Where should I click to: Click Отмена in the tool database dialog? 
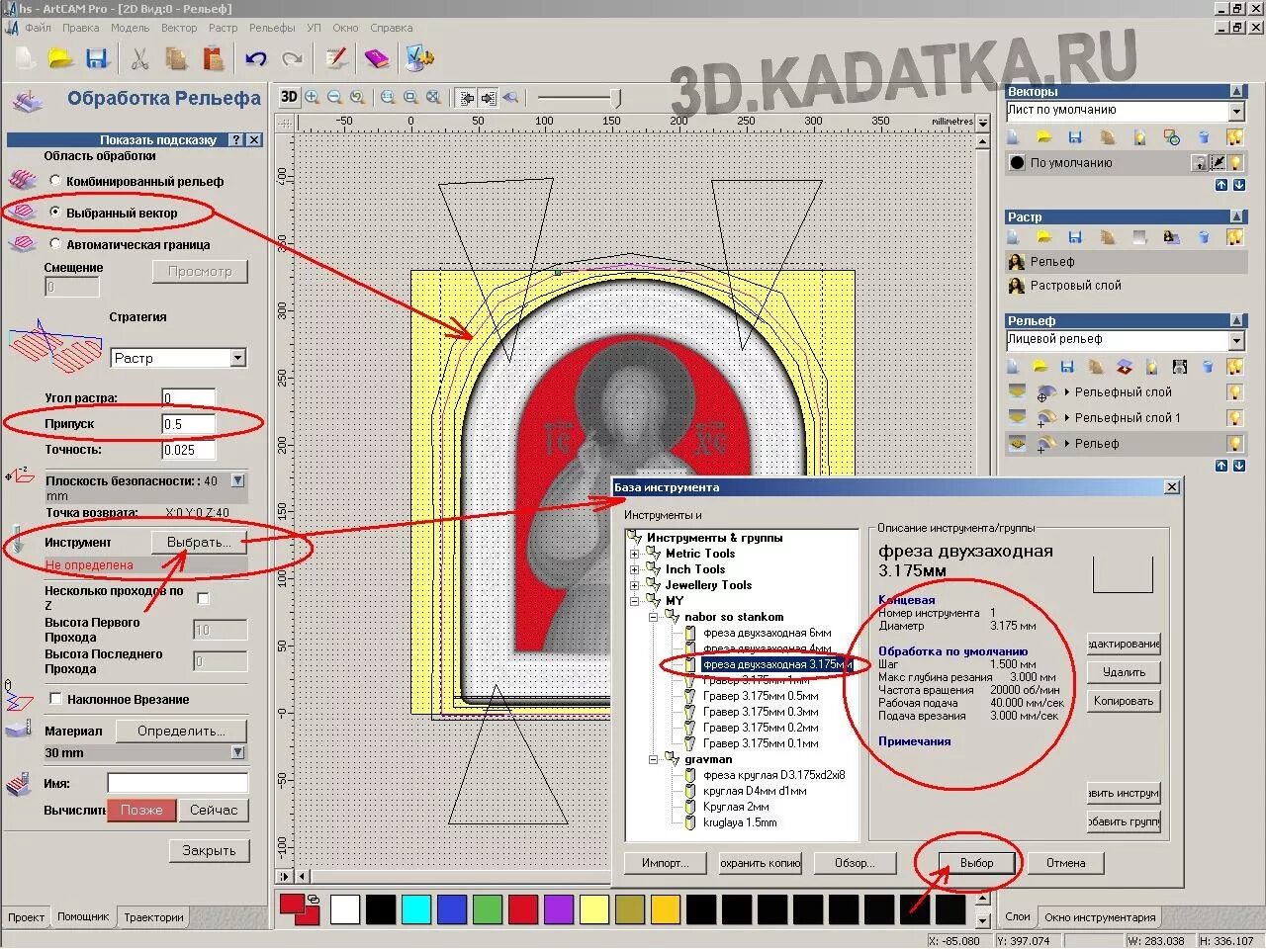coord(1066,863)
